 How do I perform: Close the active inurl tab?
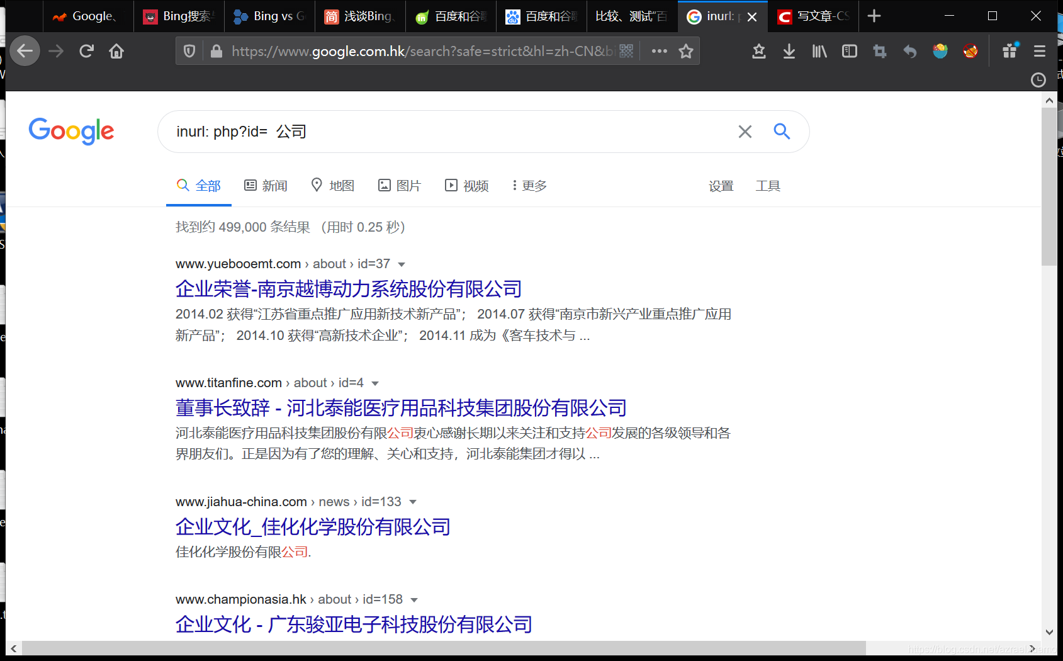coord(752,17)
